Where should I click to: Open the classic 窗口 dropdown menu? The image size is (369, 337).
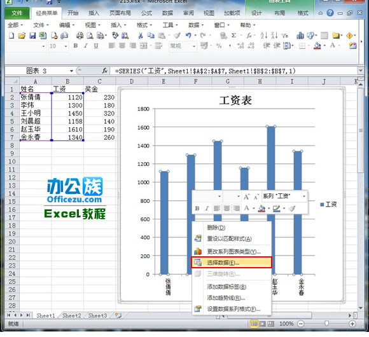coord(221,25)
